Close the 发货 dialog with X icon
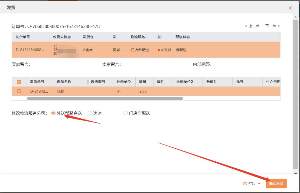The width and height of the screenshot is (300, 193). pyautogui.click(x=290, y=8)
